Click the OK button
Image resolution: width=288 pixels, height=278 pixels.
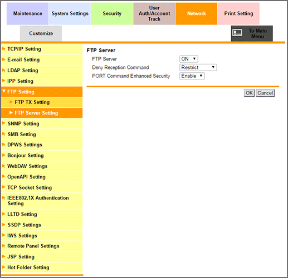pos(249,93)
